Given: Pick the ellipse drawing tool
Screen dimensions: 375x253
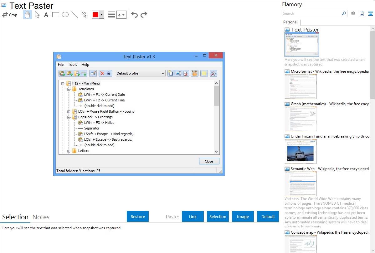Looking at the screenshot, I should (65, 15).
